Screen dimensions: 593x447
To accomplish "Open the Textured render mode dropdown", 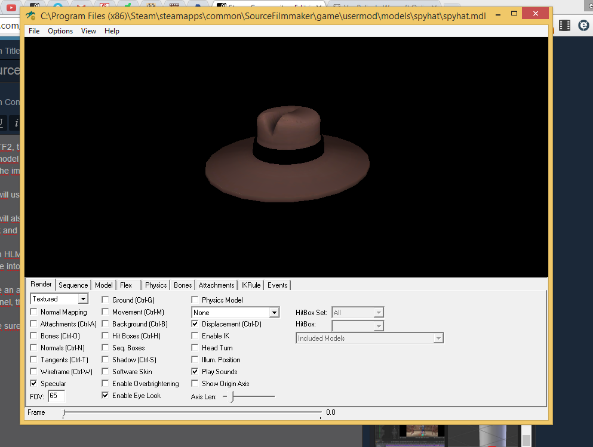I will (x=83, y=299).
